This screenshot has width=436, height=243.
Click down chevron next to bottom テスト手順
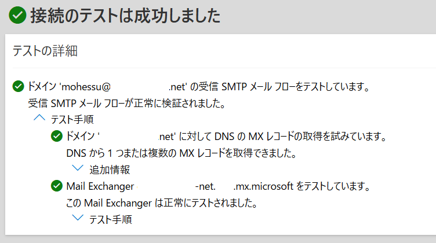[78, 218]
